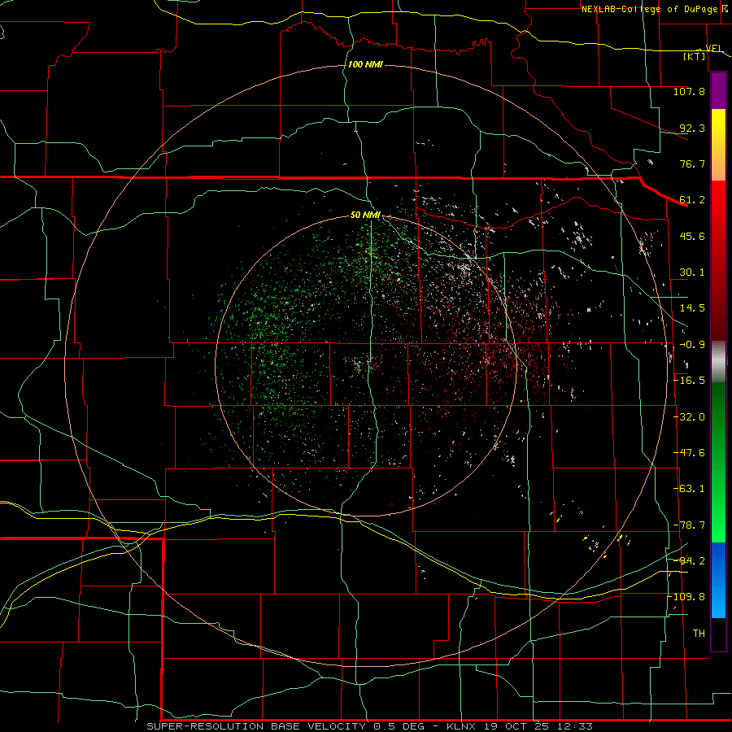Click the 100 NMI range ring label
The image size is (732, 732).
[x=365, y=64]
